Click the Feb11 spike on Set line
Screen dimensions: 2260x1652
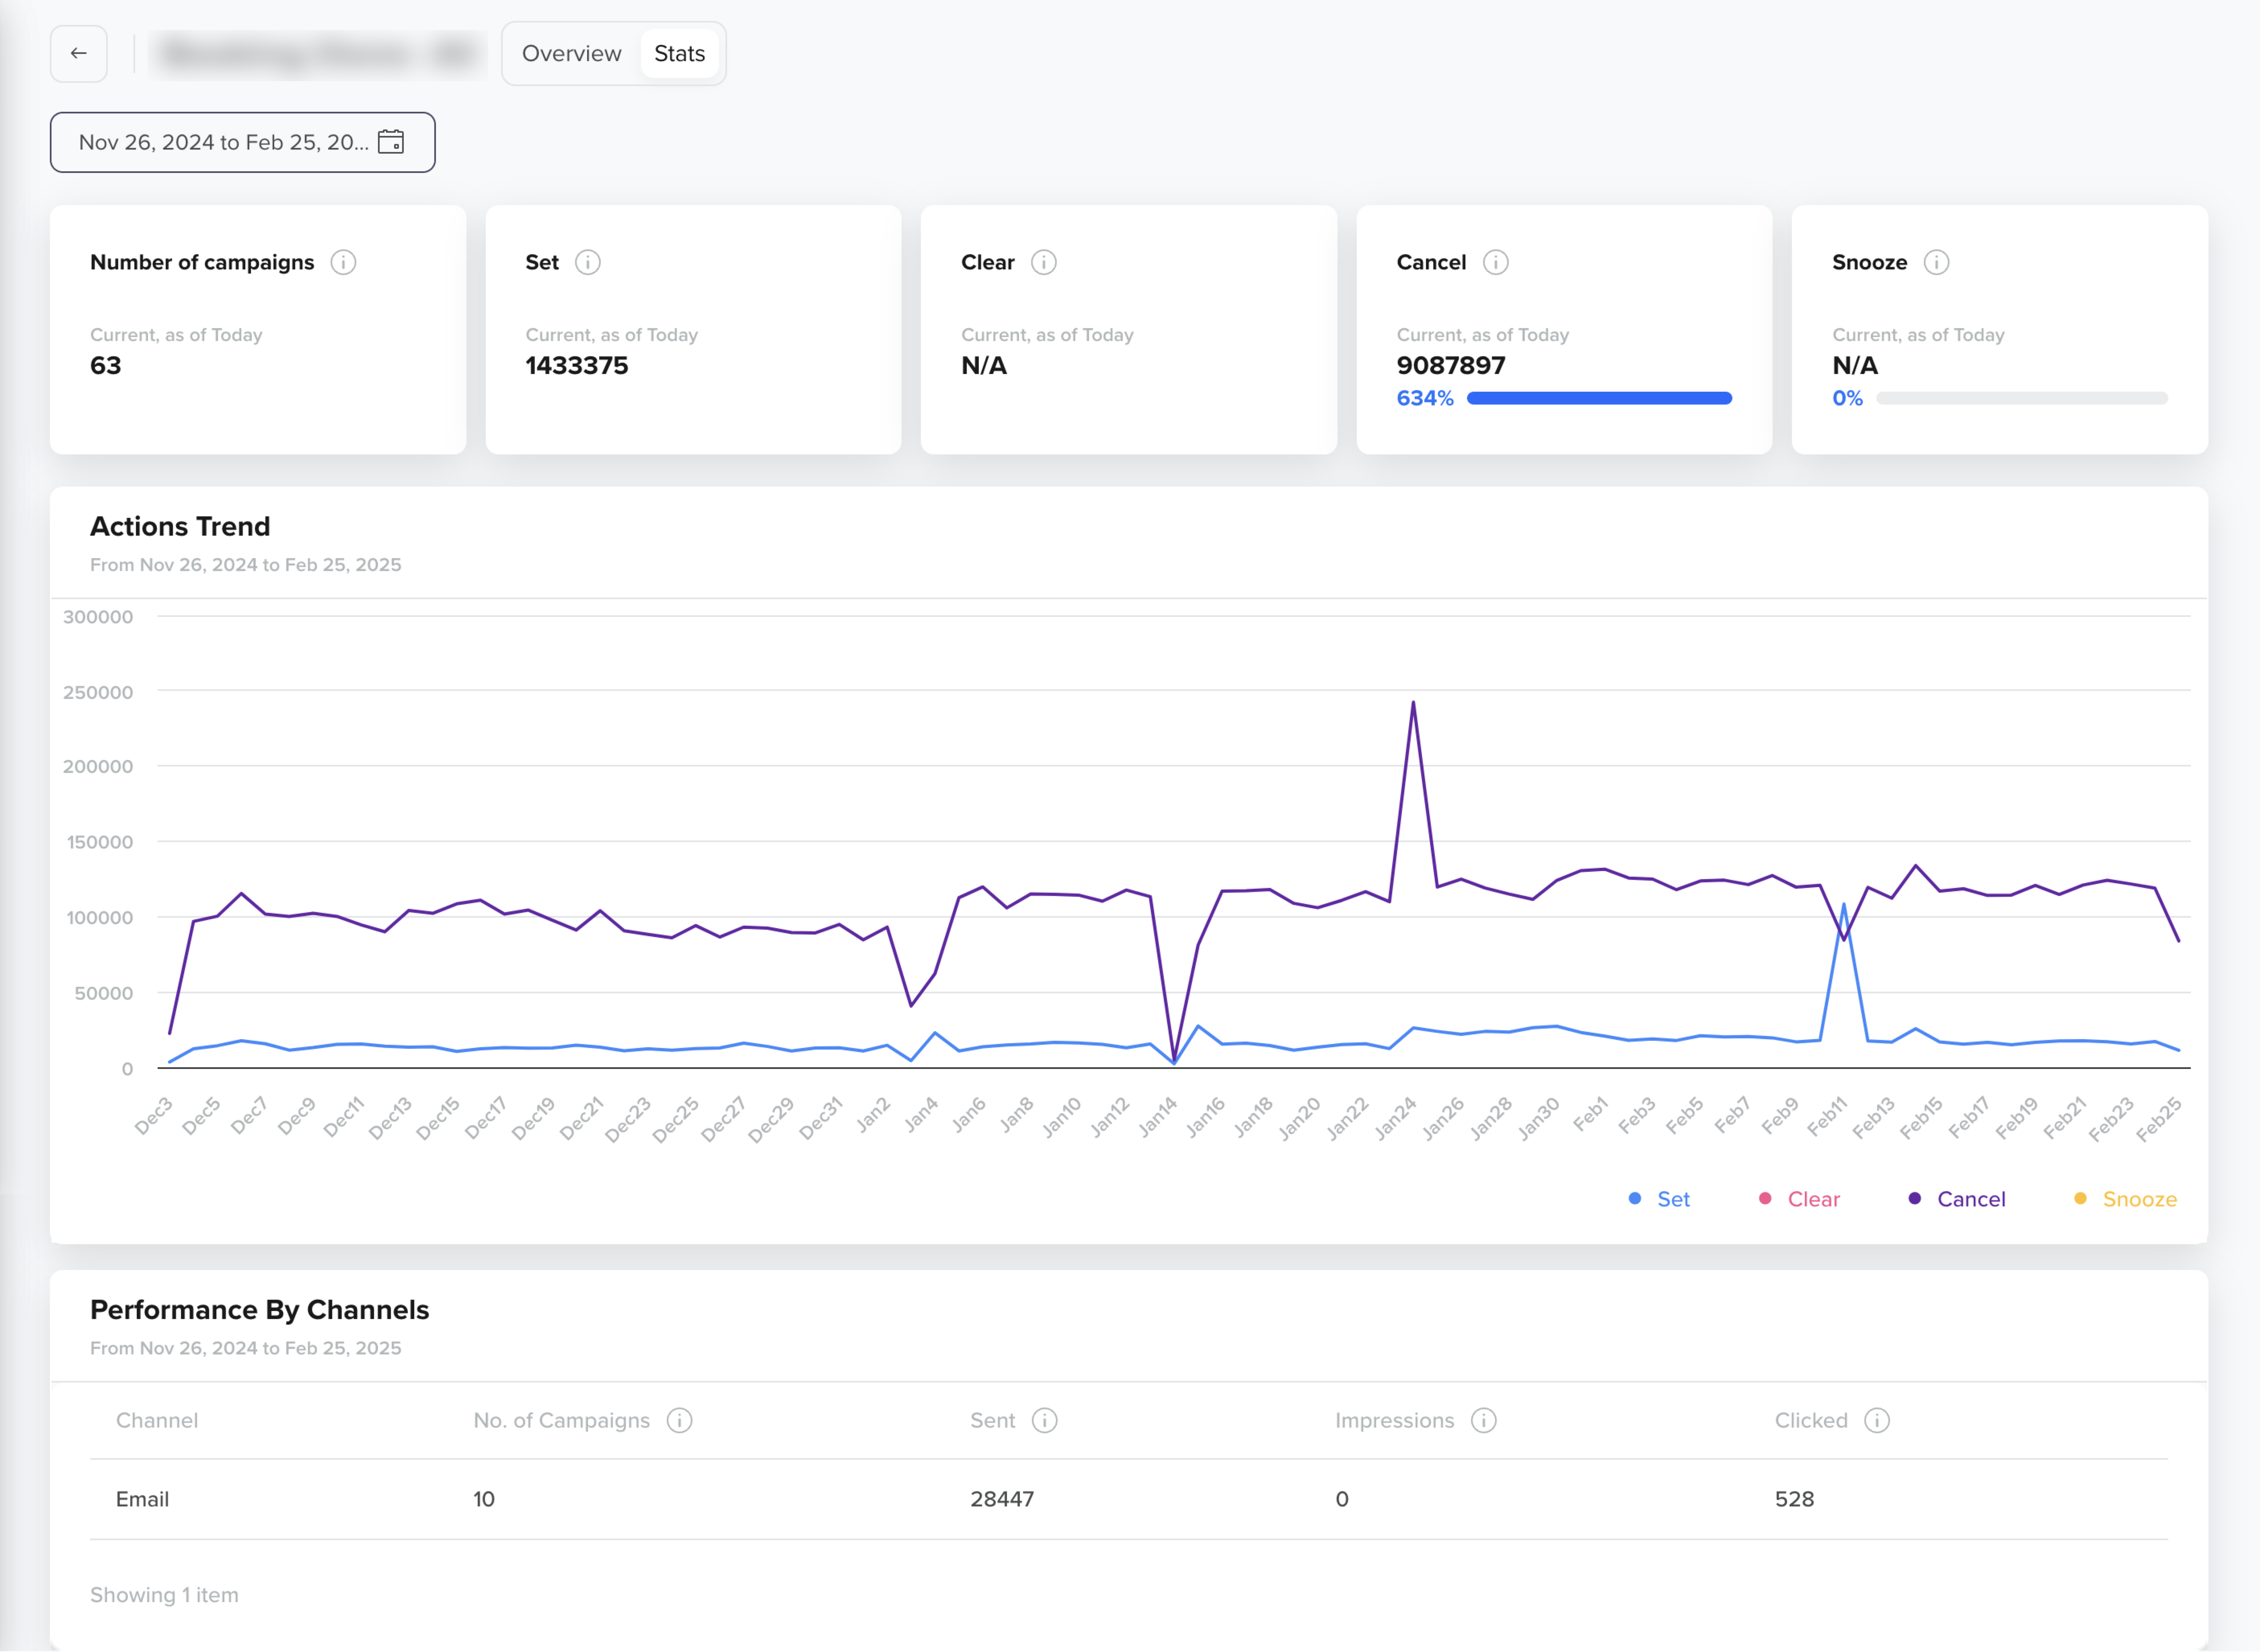click(x=1844, y=905)
